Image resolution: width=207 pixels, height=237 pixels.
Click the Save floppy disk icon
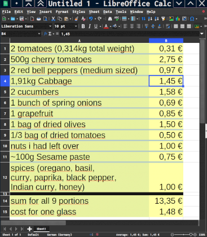click(21, 19)
